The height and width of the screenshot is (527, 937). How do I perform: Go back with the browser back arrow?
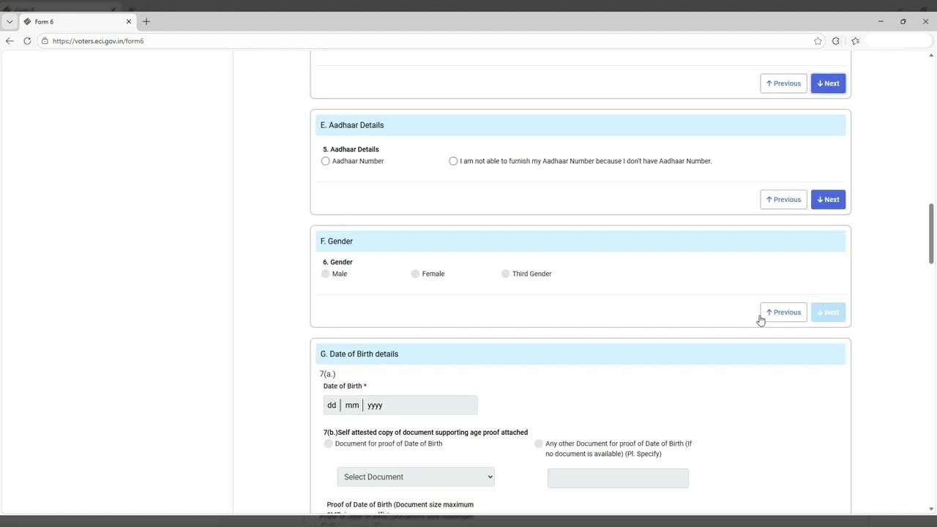tap(10, 41)
